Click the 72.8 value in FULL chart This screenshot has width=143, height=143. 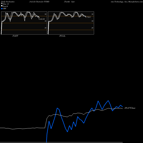pyautogui.click(x=89, y=17)
